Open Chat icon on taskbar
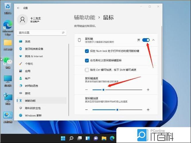The width and height of the screenshot is (191, 143). tap(96, 138)
